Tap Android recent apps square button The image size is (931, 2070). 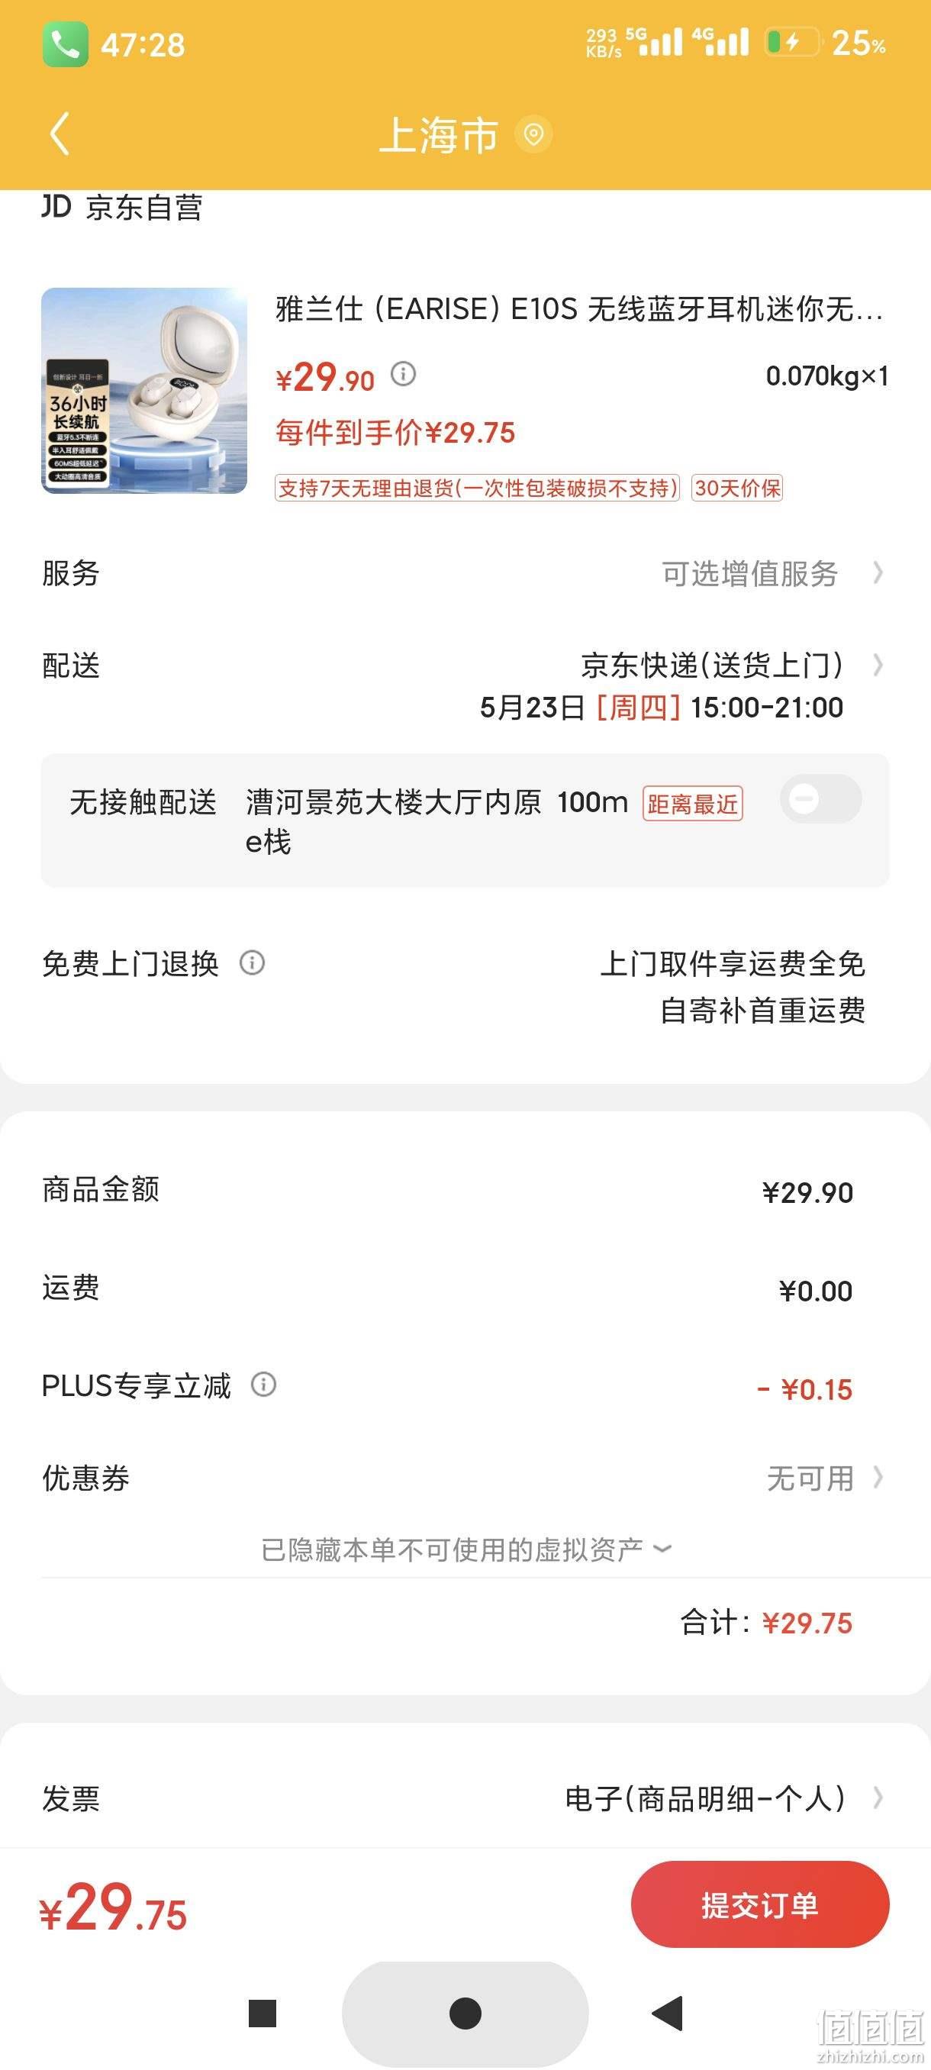[x=263, y=2014]
